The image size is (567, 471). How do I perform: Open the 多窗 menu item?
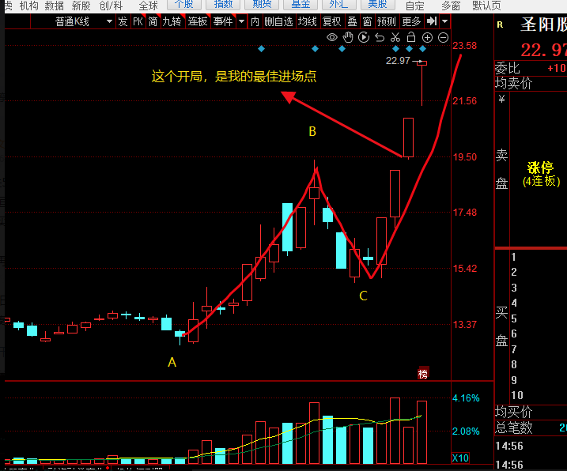tap(451, 6)
